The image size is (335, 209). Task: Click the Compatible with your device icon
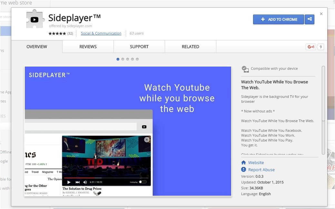(x=245, y=69)
